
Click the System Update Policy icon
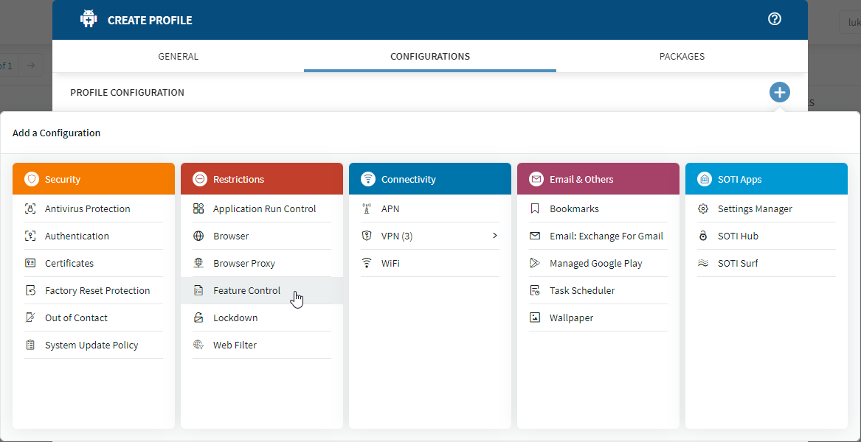coord(30,345)
